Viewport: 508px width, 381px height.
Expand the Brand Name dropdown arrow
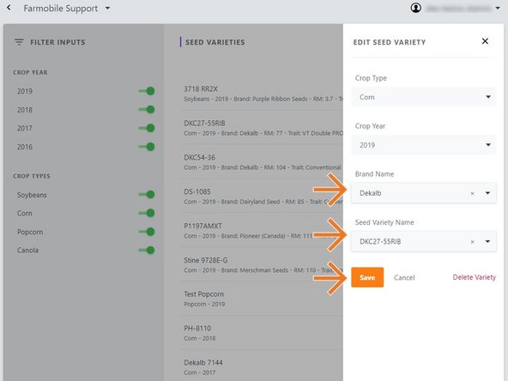click(487, 193)
